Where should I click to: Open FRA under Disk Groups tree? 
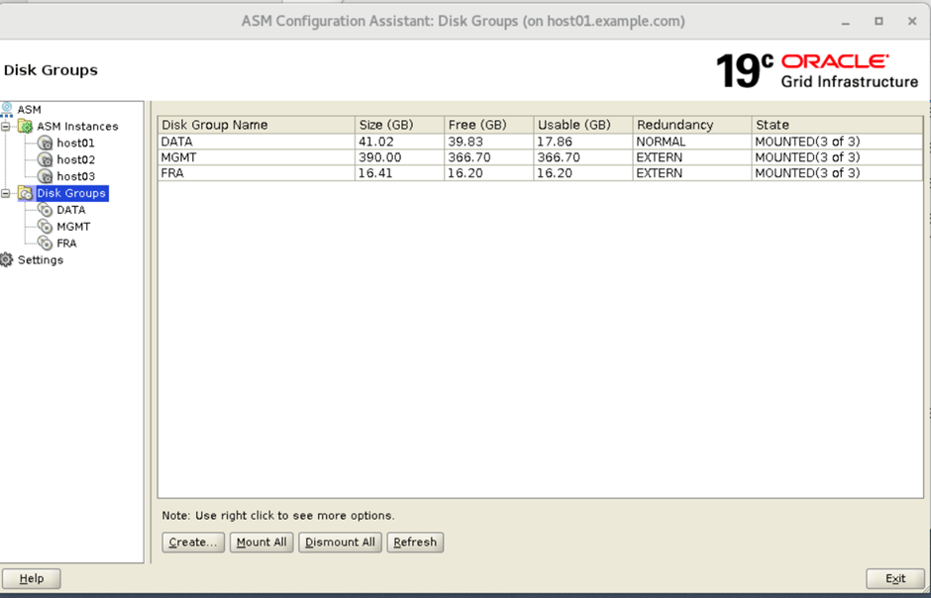tap(66, 244)
